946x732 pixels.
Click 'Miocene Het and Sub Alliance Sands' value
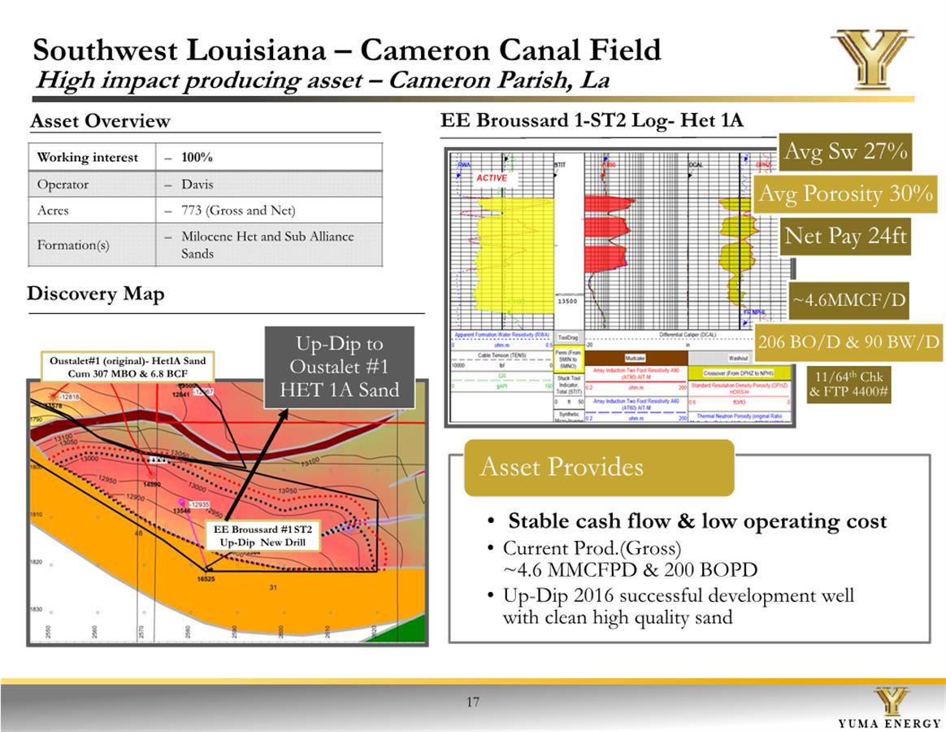[x=269, y=245]
